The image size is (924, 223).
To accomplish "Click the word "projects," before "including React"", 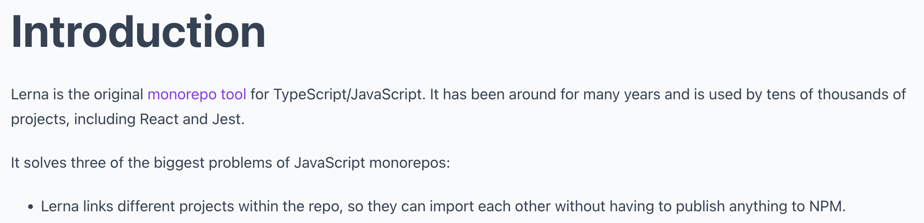I will [x=40, y=119].
